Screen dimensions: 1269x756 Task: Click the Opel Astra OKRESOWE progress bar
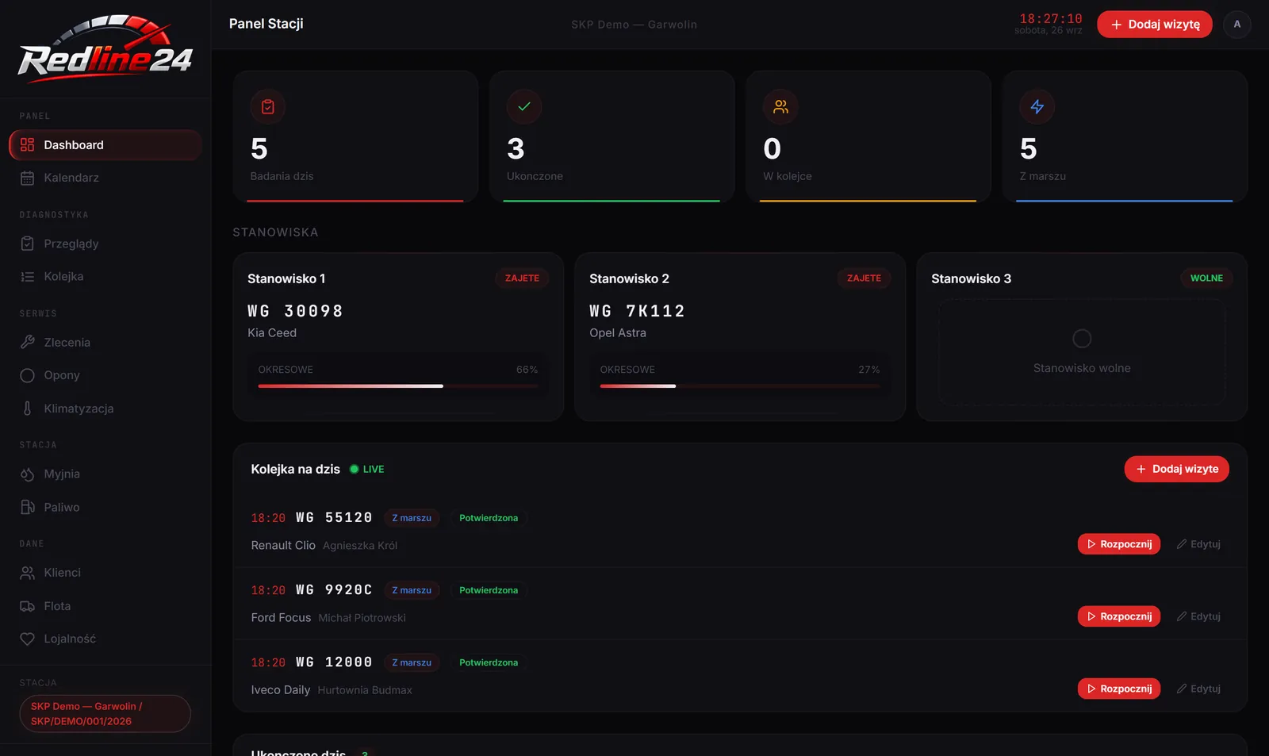click(740, 386)
